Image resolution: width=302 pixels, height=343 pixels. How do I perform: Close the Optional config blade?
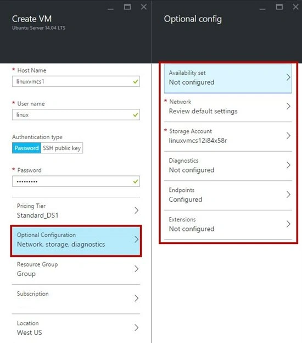[295, 7]
